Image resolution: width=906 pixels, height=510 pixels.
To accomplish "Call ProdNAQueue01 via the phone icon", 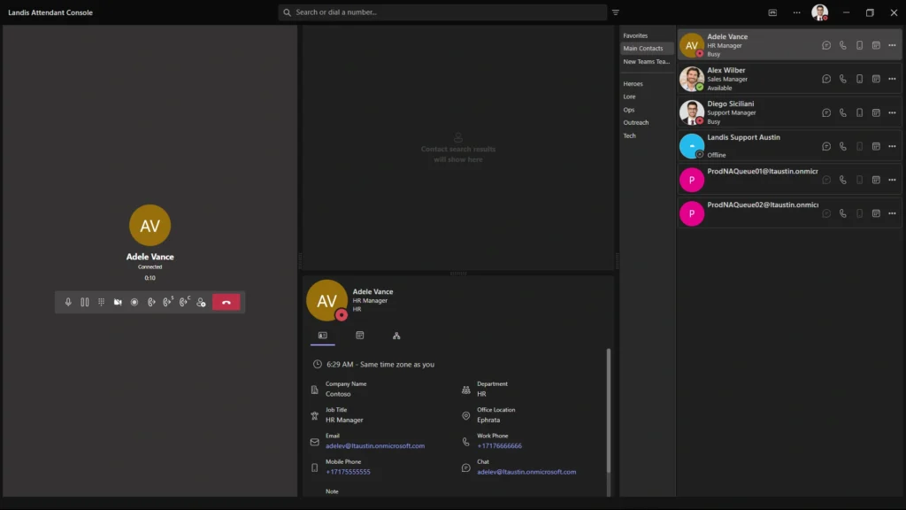I will pyautogui.click(x=843, y=180).
